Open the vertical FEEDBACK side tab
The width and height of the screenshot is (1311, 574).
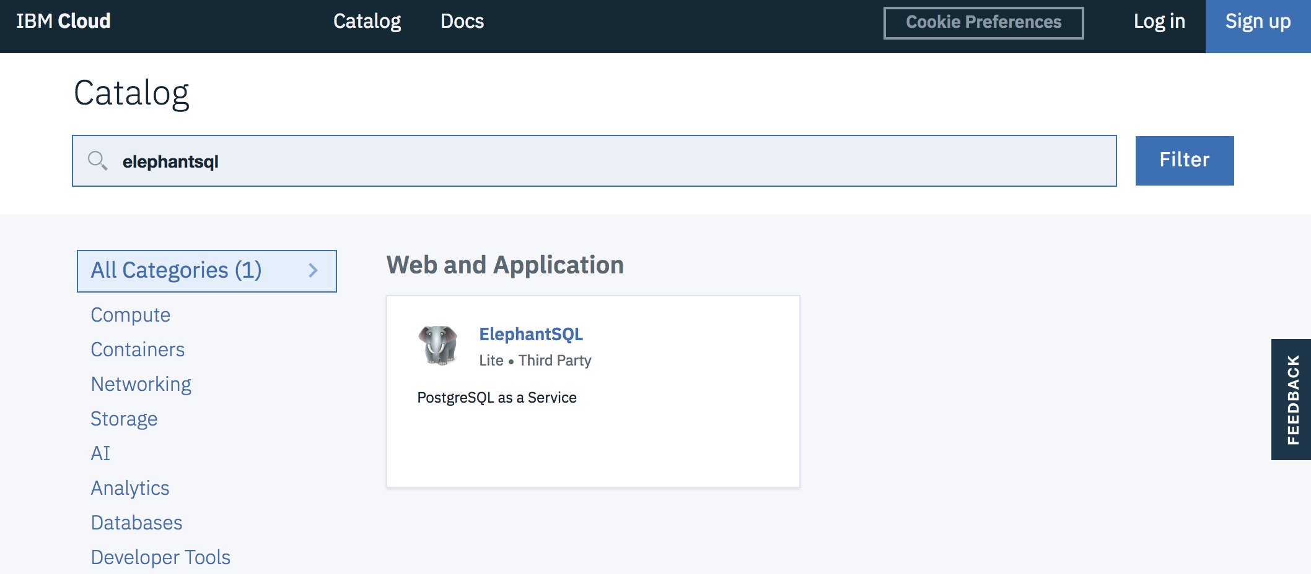(1291, 399)
